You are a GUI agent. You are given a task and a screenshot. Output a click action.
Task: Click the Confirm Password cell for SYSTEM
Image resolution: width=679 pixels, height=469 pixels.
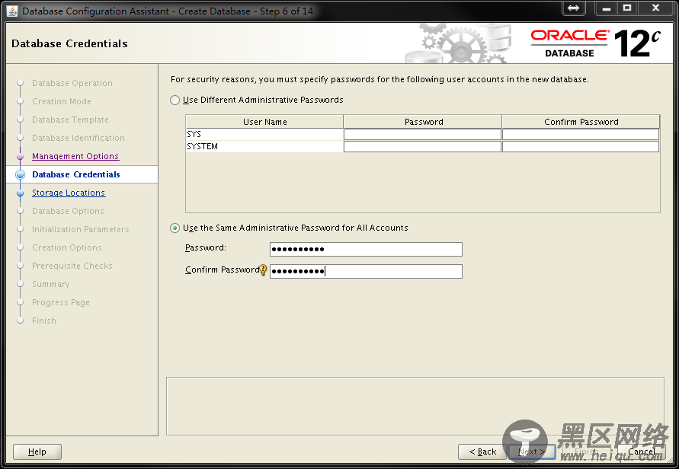(x=581, y=147)
